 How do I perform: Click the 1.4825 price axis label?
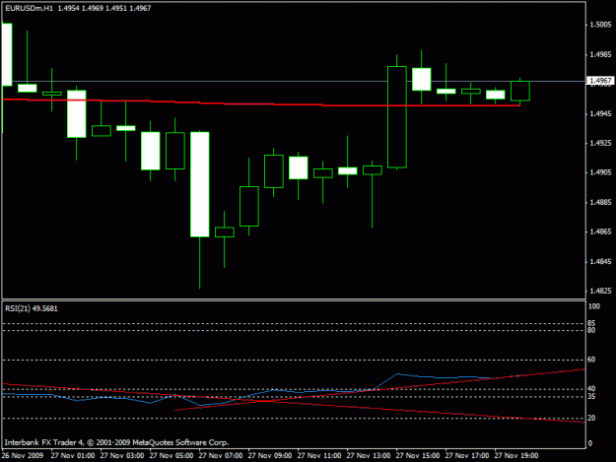tap(600, 291)
